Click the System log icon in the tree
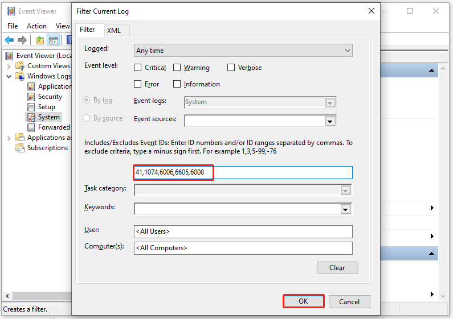 [31, 117]
